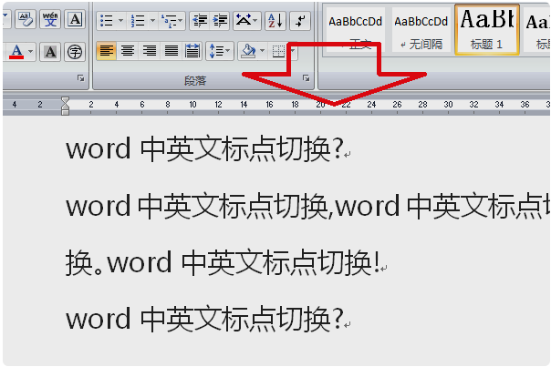Justify the paragraph text
The height and width of the screenshot is (367, 551).
click(x=172, y=51)
